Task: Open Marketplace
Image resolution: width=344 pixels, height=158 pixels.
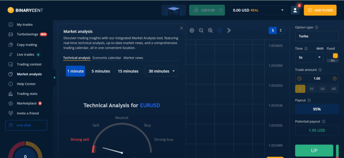Action: (x=27, y=103)
